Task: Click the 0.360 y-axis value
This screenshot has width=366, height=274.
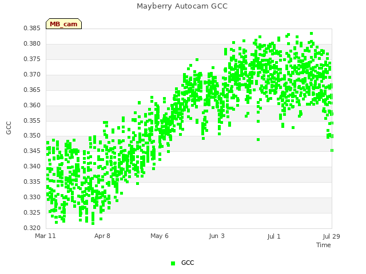Action: pyautogui.click(x=32, y=105)
